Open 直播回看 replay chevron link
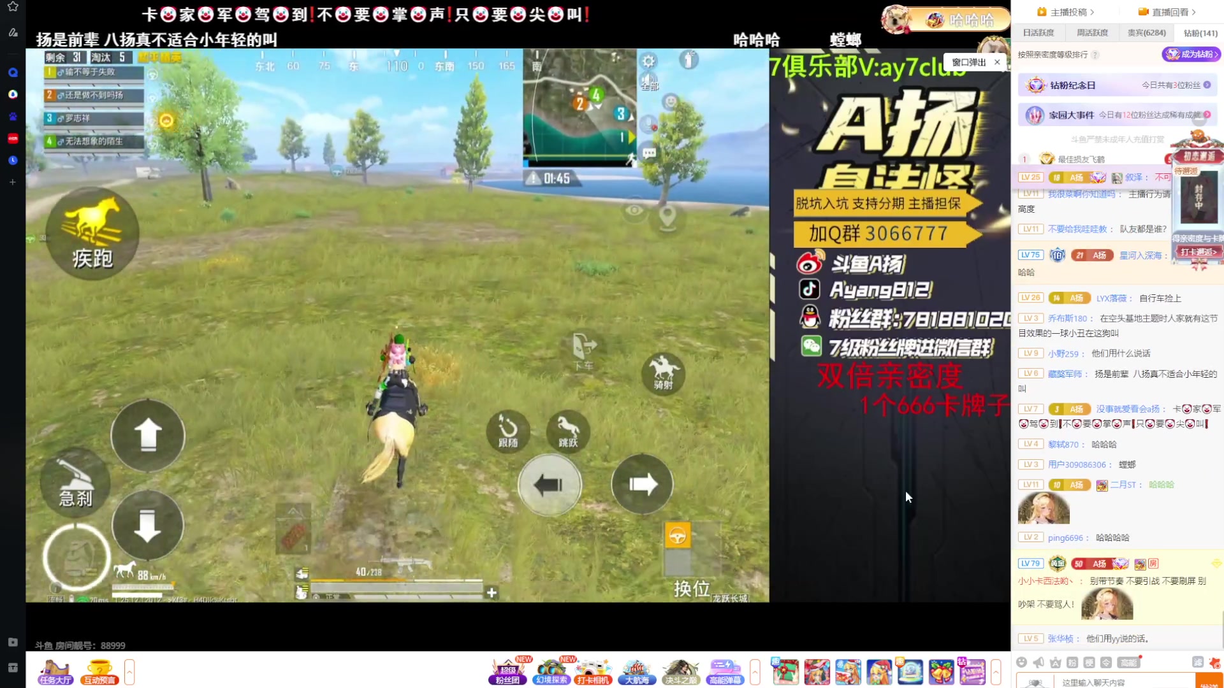1224x688 pixels. [x=1167, y=12]
